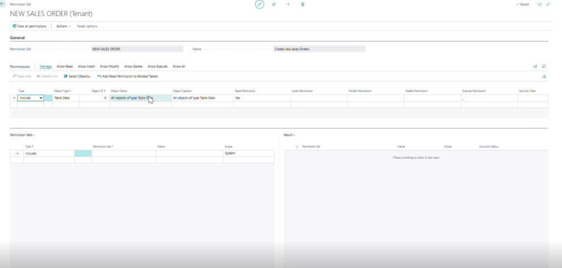Screen dimensions: 562x268
Task: Expand the Result section chevron
Action: click(x=294, y=135)
